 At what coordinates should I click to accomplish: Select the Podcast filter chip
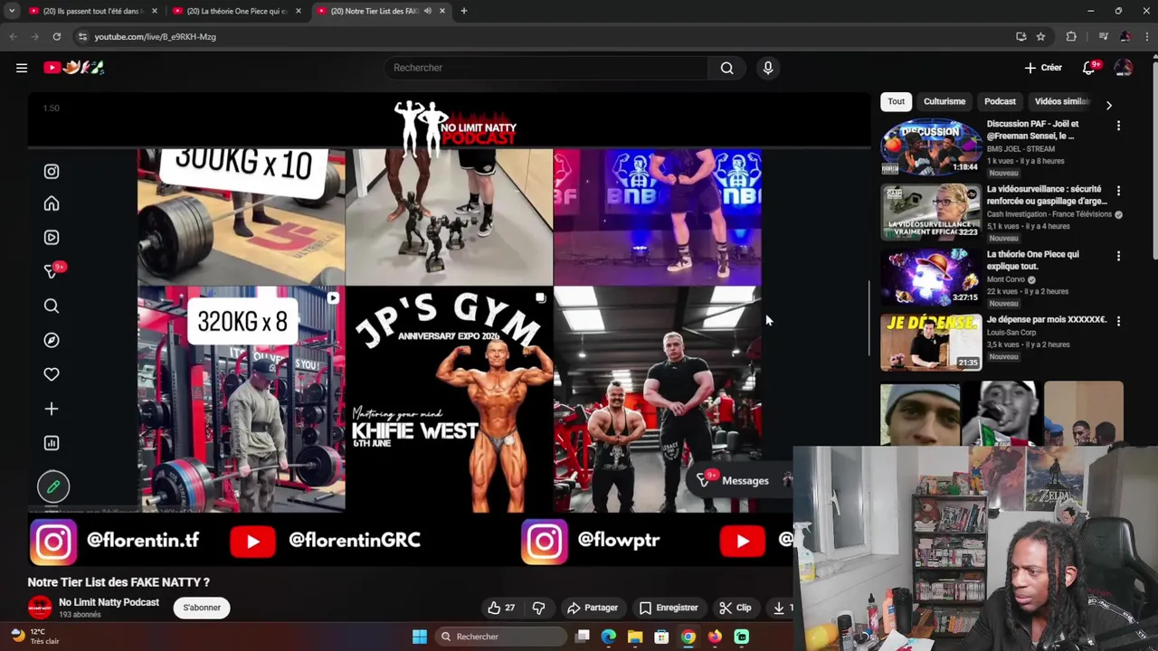(x=1000, y=101)
